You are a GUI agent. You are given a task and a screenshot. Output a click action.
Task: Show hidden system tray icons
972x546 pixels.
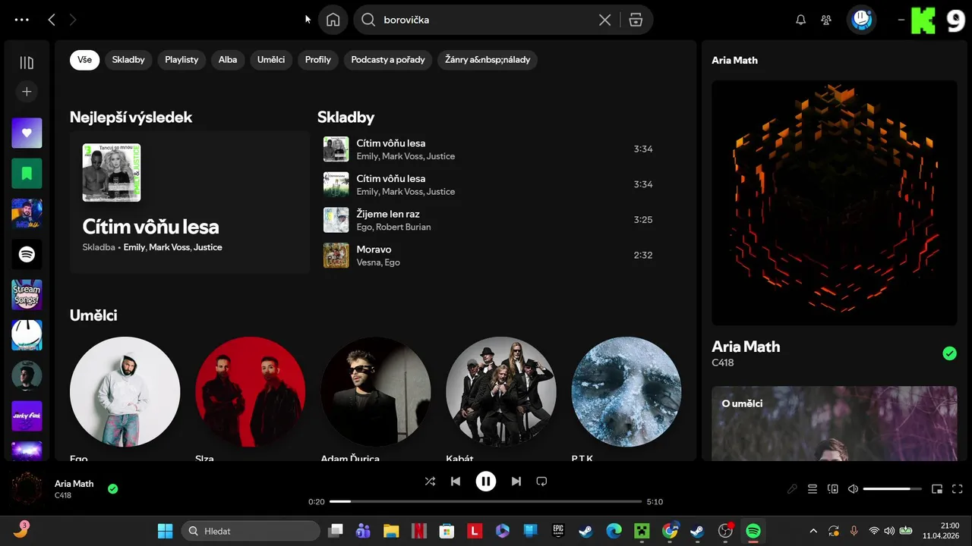pos(813,531)
